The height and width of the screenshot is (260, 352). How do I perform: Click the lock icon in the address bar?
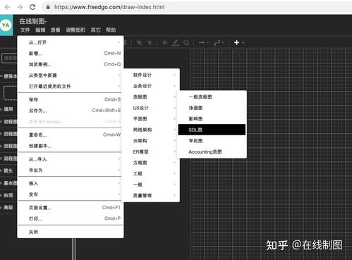coord(48,7)
